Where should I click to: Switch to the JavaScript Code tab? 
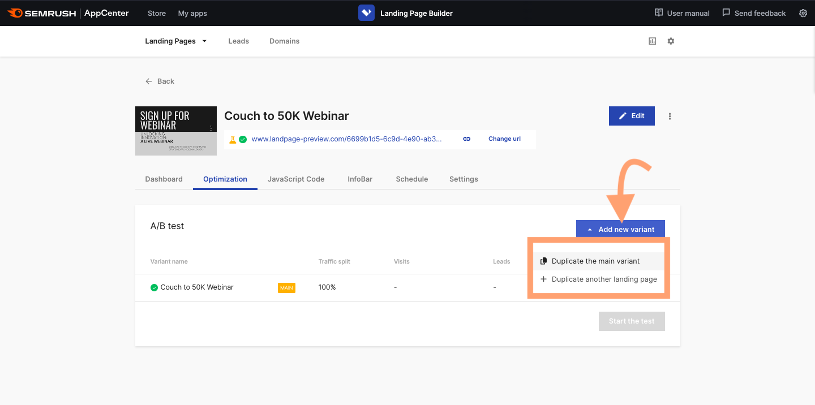tap(296, 179)
